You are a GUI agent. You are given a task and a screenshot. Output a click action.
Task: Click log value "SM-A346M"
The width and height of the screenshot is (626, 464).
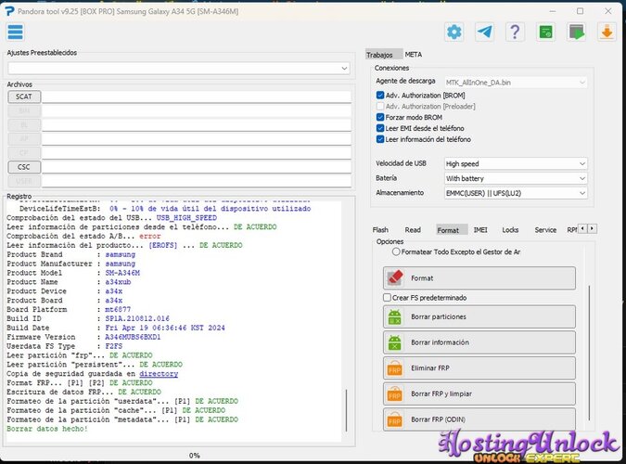click(122, 273)
